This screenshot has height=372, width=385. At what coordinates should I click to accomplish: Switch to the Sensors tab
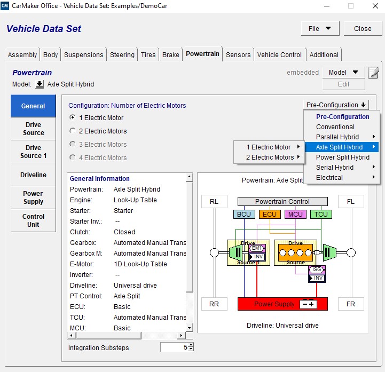click(x=238, y=54)
